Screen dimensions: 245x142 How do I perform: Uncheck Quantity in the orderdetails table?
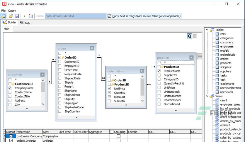(109, 93)
